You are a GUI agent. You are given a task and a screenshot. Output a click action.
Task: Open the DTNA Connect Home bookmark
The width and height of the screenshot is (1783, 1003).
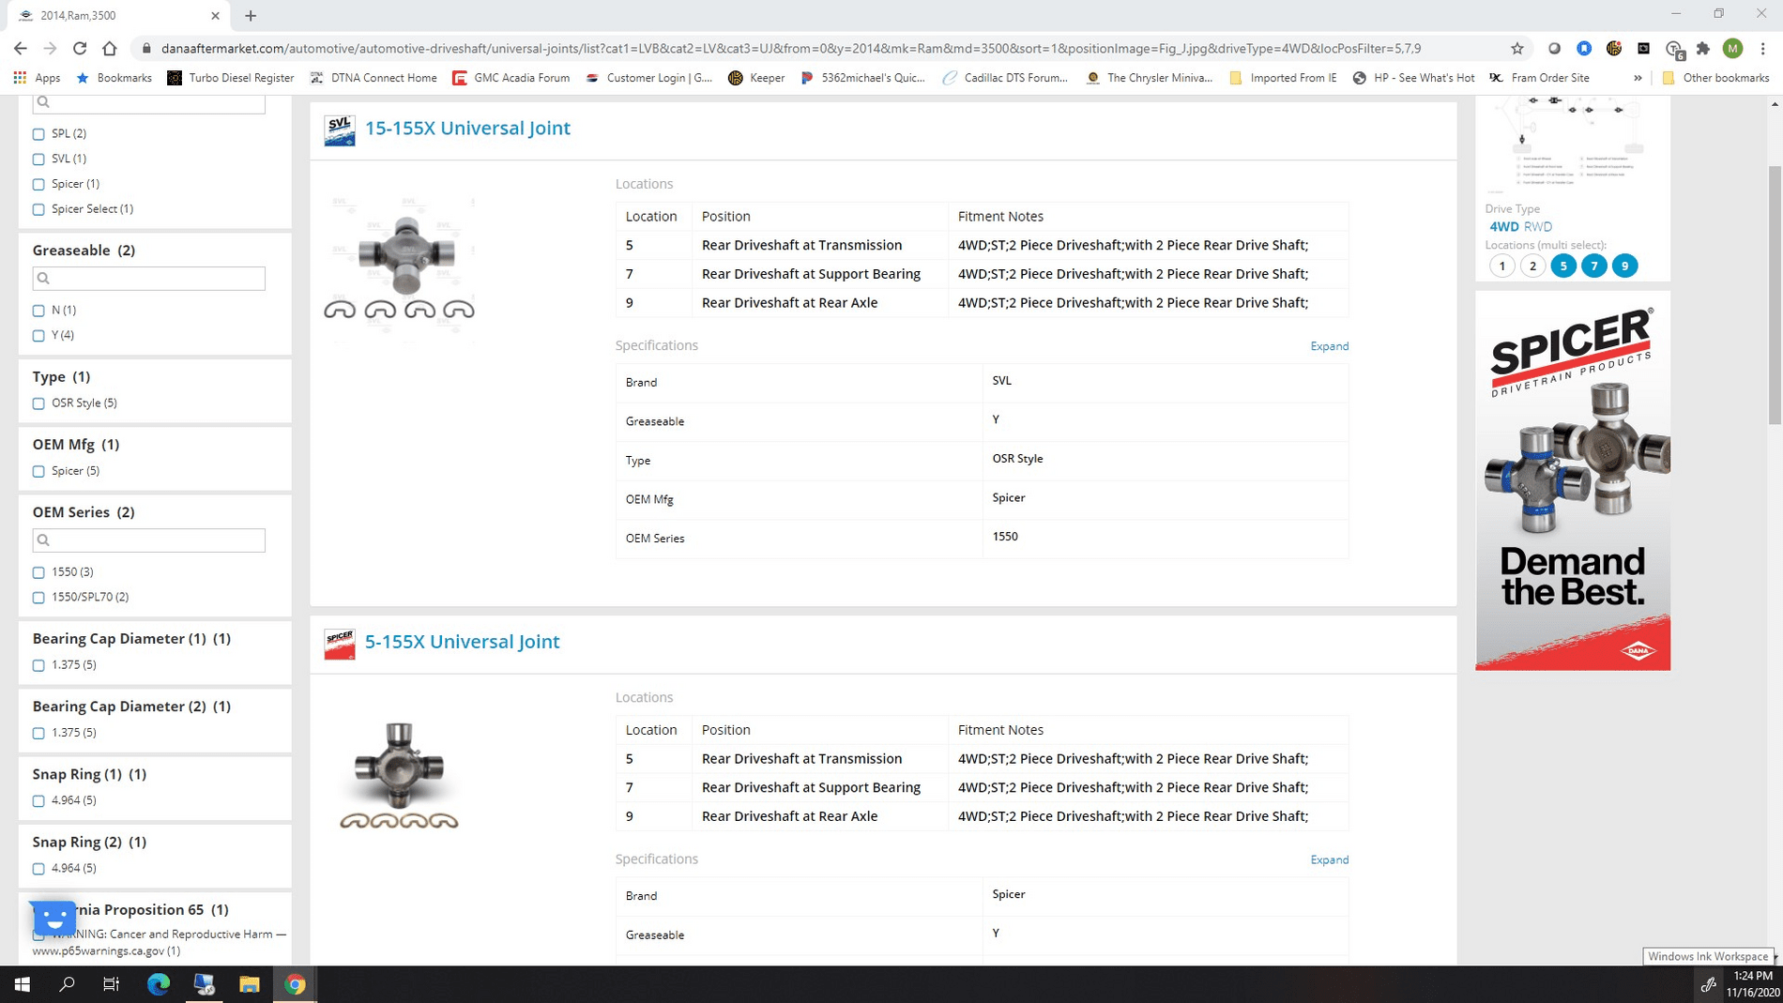coord(373,78)
